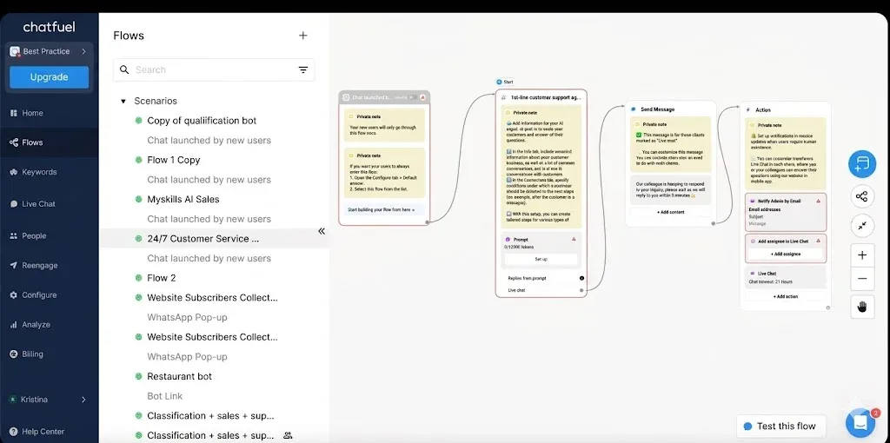Click Start building your flow from here

[x=384, y=210]
